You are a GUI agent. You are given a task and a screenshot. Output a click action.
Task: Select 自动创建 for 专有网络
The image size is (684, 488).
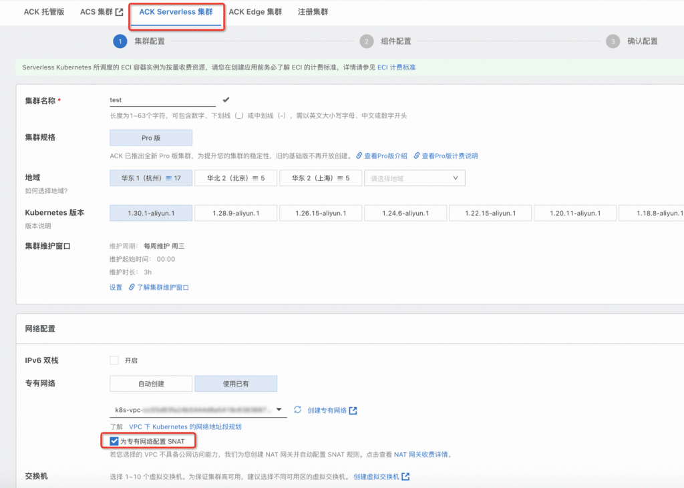coord(151,384)
